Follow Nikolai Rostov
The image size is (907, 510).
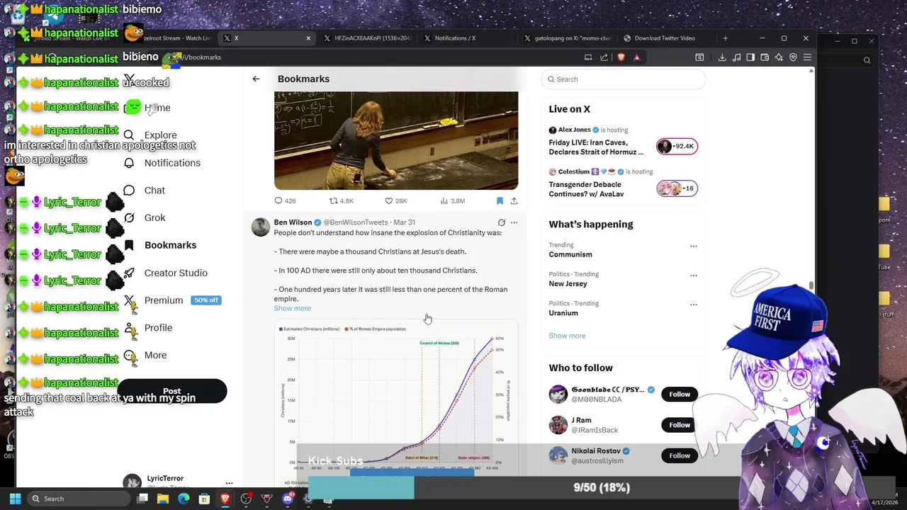pyautogui.click(x=680, y=455)
